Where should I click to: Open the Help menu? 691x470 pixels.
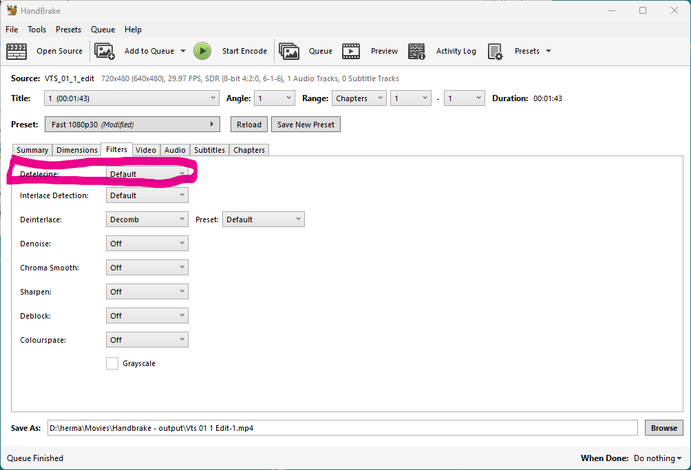pyautogui.click(x=133, y=30)
